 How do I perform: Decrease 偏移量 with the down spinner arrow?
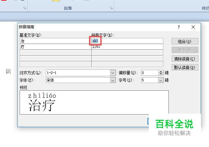161,74
